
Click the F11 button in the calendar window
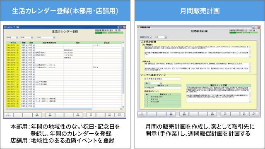click(110, 115)
